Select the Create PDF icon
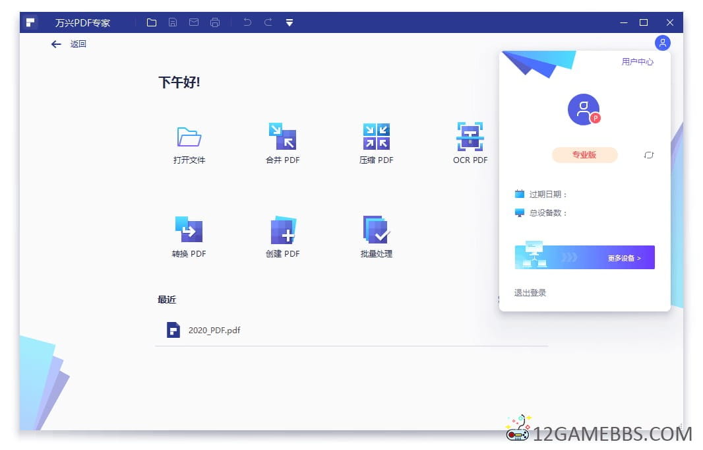Screen dimensions: 703x450 283,230
